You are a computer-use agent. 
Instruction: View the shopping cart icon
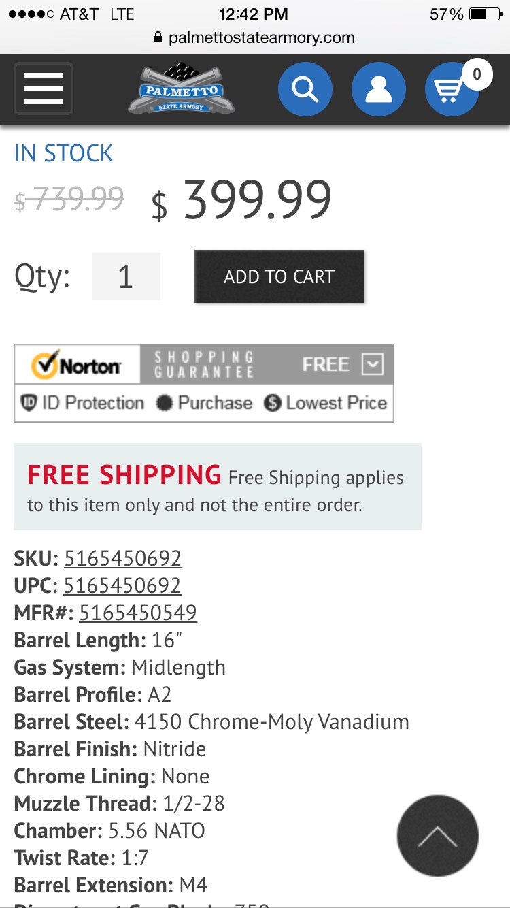click(x=450, y=90)
